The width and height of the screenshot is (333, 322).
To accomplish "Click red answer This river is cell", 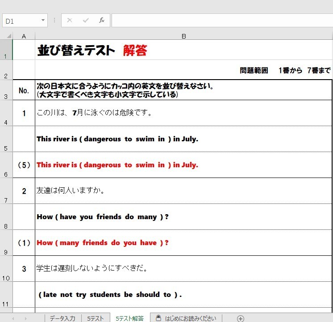I will 183,165.
